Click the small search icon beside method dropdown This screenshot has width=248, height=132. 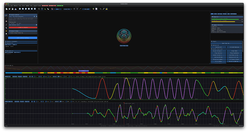(36, 16)
